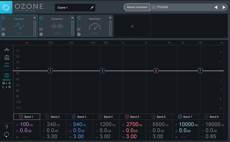Viewport: 230px width, 142px height.
Task: Select the Band 7 tab
Action: click(187, 117)
